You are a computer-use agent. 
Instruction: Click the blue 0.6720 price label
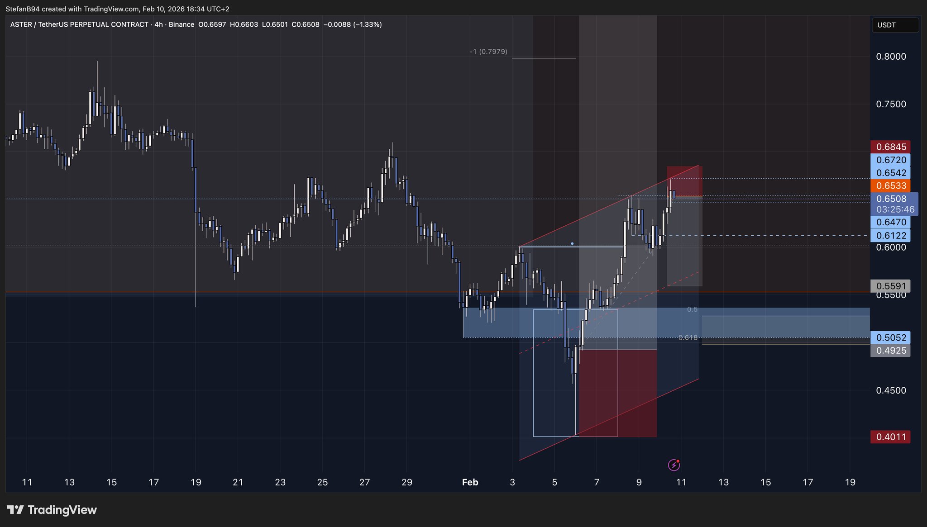click(x=890, y=160)
